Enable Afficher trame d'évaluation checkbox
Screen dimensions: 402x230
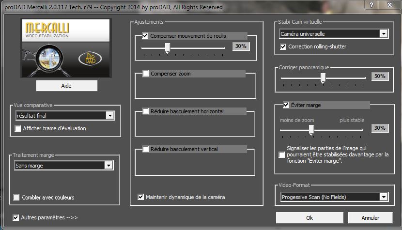[18, 128]
